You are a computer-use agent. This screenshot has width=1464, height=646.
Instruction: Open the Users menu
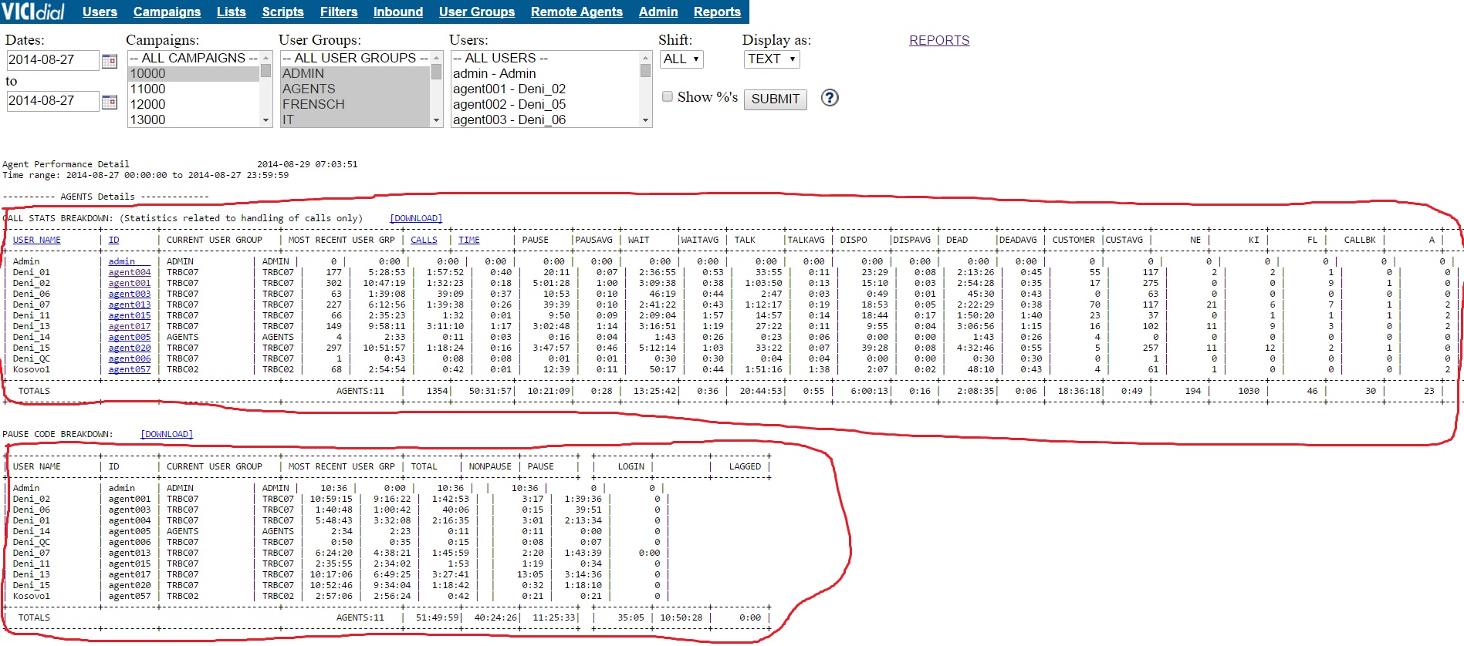[100, 12]
